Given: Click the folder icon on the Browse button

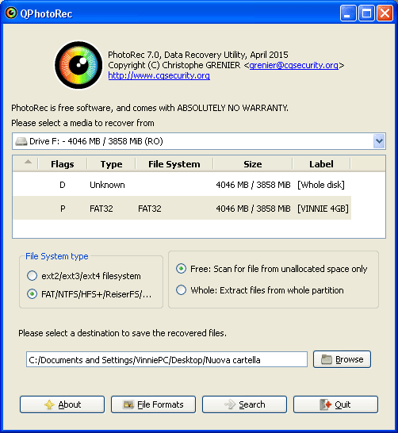Looking at the screenshot, I should pos(327,359).
